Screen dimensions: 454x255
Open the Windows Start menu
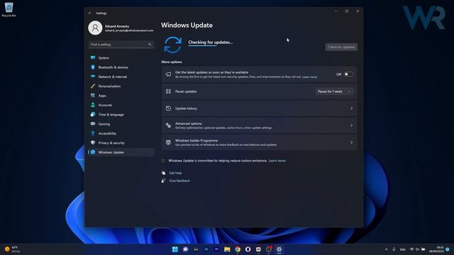(x=175, y=249)
